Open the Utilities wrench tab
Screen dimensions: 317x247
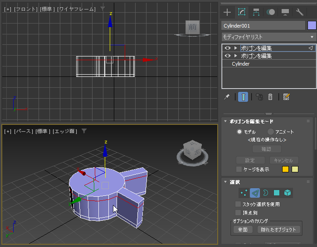299,12
